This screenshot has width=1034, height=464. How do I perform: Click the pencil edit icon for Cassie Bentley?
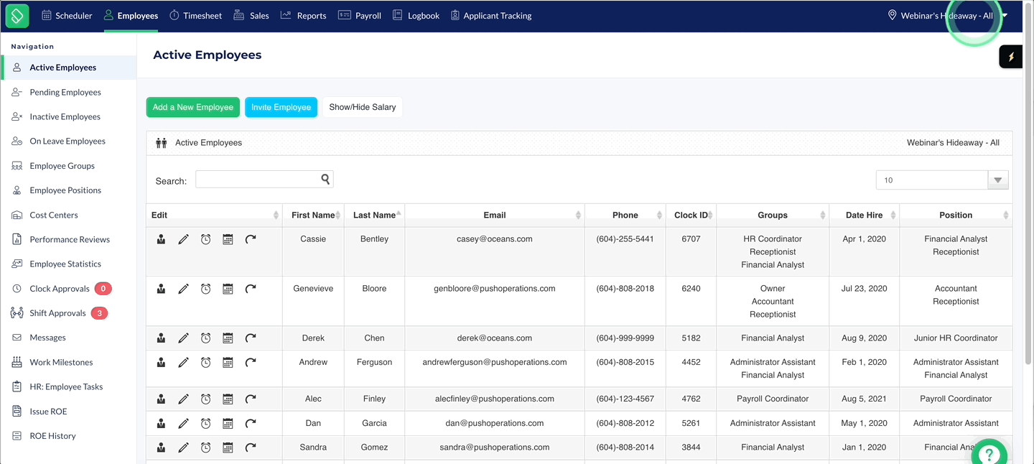click(183, 239)
